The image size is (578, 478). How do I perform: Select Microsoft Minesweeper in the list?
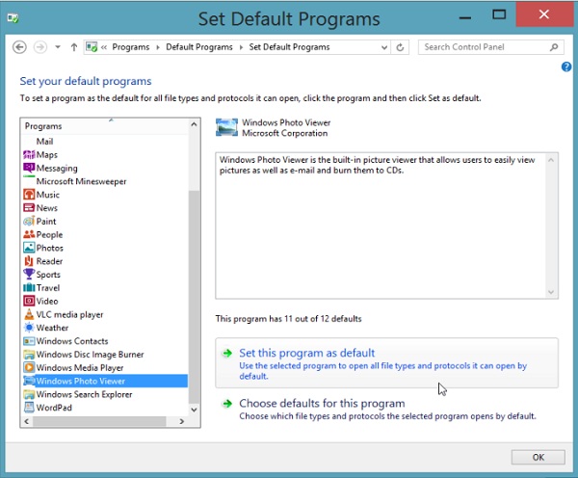pos(81,181)
